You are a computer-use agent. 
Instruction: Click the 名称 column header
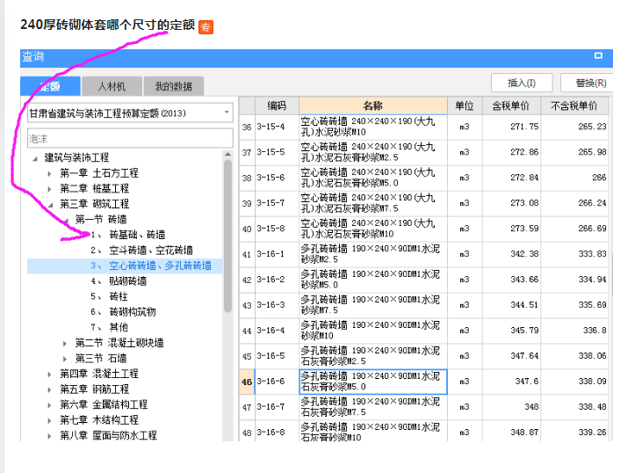(373, 106)
